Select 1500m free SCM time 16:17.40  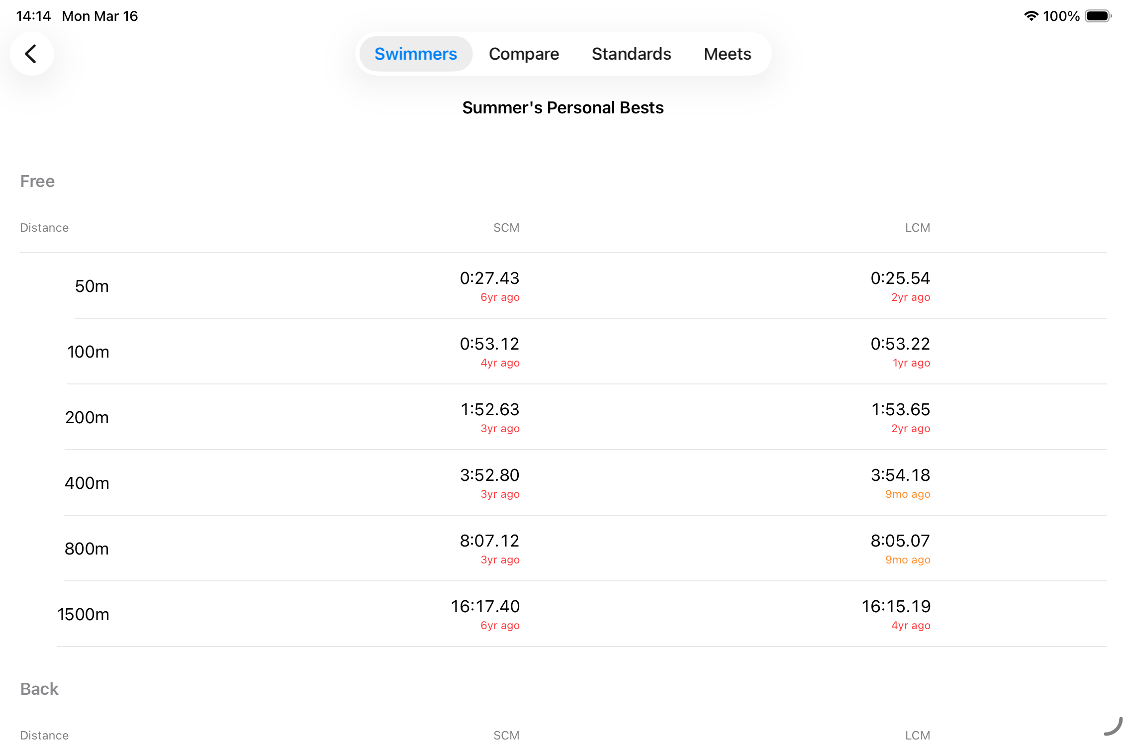[485, 607]
